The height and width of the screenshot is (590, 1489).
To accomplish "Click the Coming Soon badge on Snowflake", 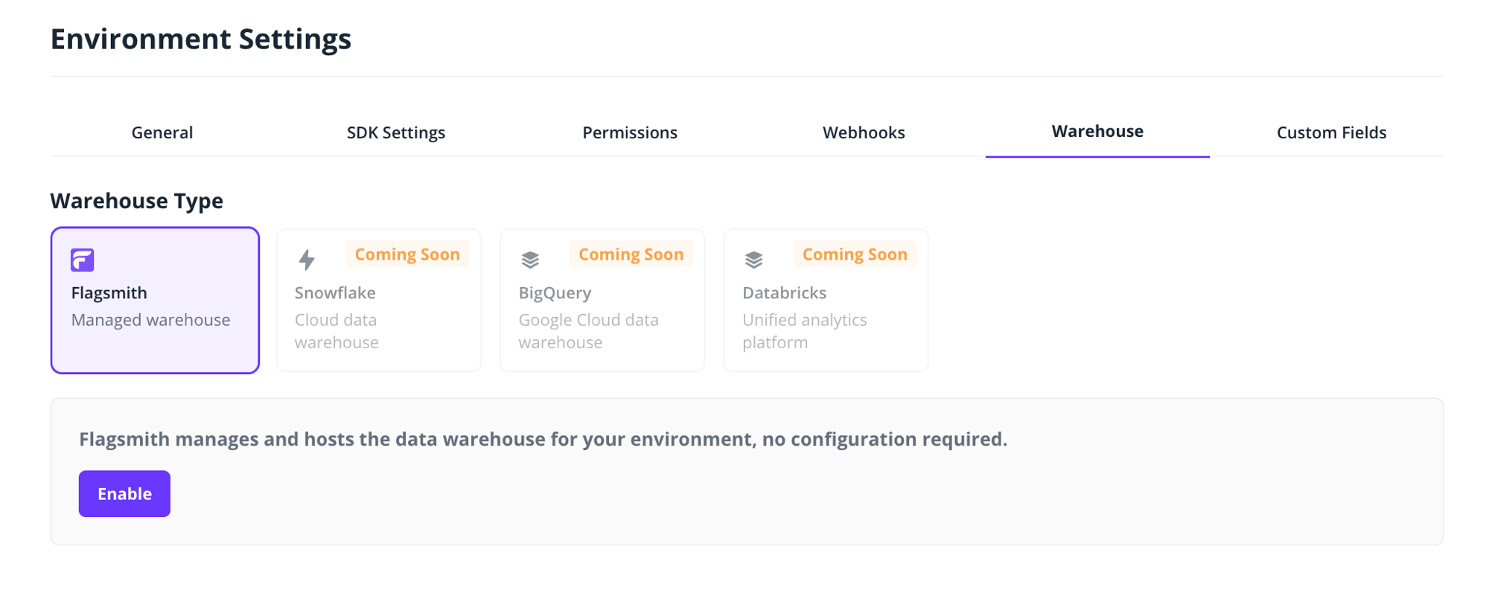I will pyautogui.click(x=407, y=254).
